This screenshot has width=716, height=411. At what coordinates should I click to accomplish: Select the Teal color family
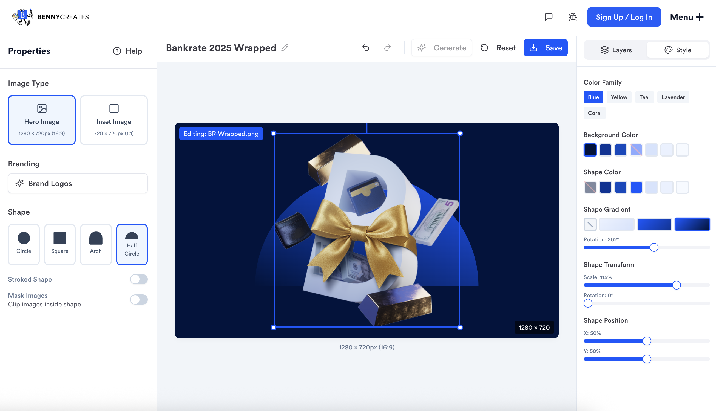point(644,97)
